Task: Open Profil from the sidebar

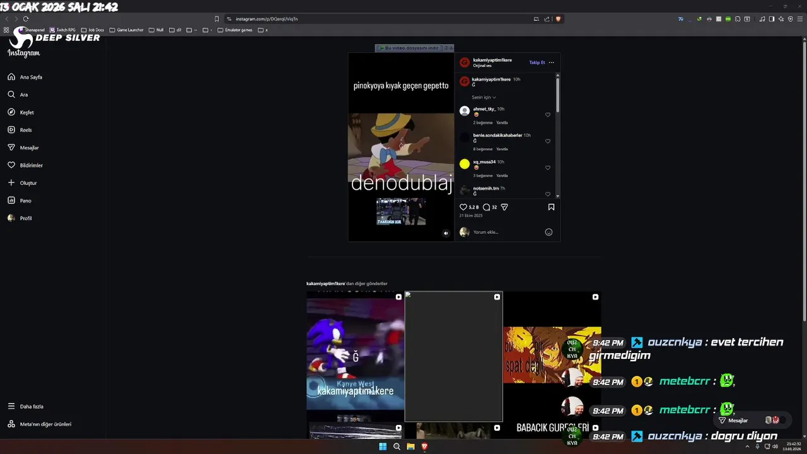Action: coord(20,218)
